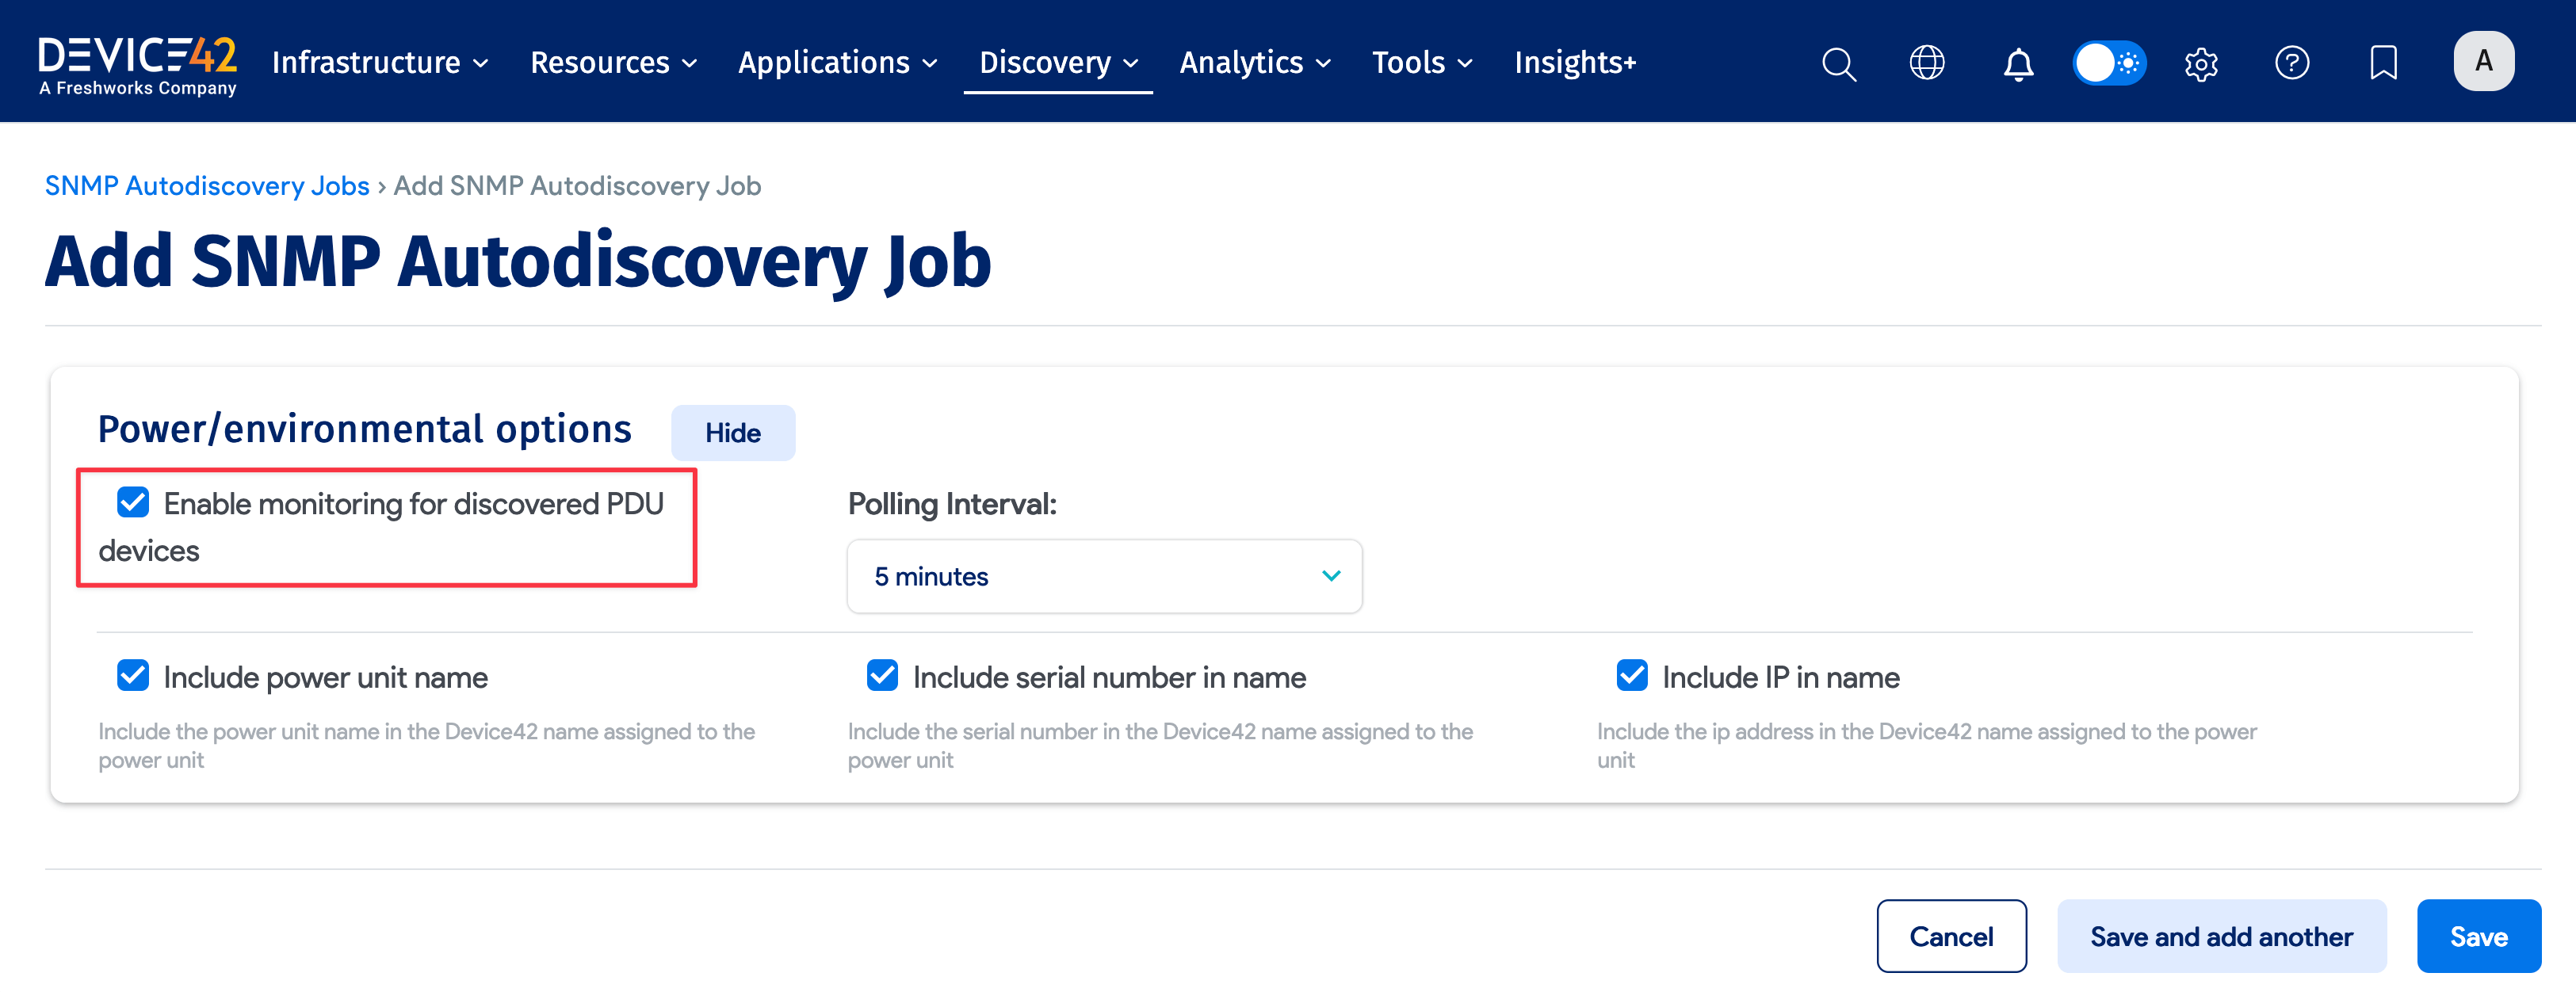The width and height of the screenshot is (2576, 992).
Task: Open the Insights+ menu item
Action: [1574, 63]
